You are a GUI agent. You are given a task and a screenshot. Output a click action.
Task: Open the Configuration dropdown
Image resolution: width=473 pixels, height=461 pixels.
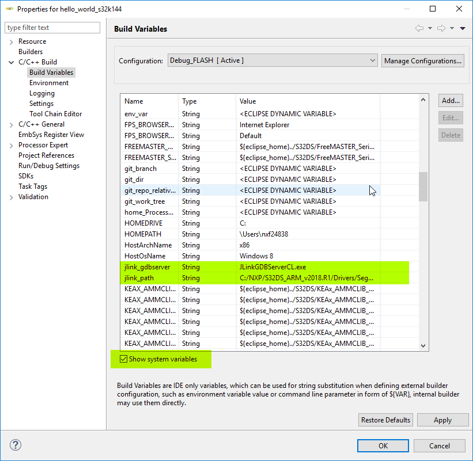coord(273,60)
